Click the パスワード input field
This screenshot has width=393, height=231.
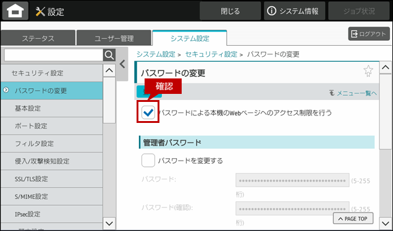[292, 180]
